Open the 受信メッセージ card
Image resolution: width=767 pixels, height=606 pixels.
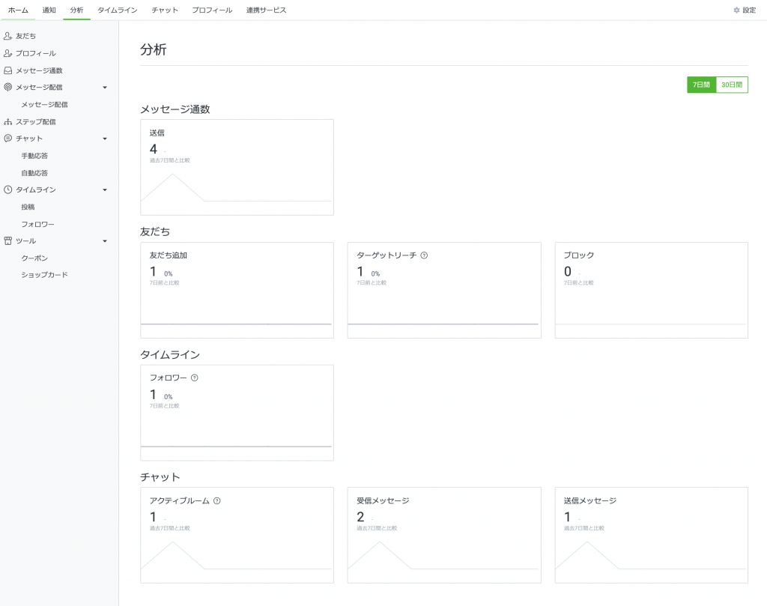coord(444,535)
